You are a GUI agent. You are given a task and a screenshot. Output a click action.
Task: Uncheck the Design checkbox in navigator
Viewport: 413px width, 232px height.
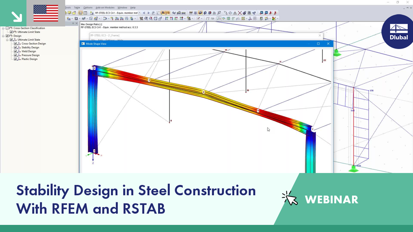point(7,36)
